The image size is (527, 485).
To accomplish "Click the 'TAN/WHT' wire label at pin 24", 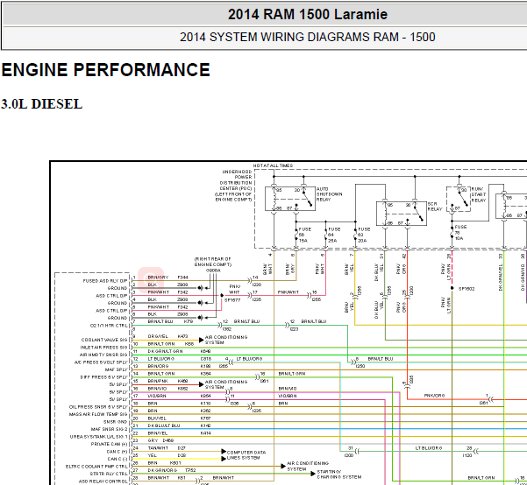I will click(157, 448).
